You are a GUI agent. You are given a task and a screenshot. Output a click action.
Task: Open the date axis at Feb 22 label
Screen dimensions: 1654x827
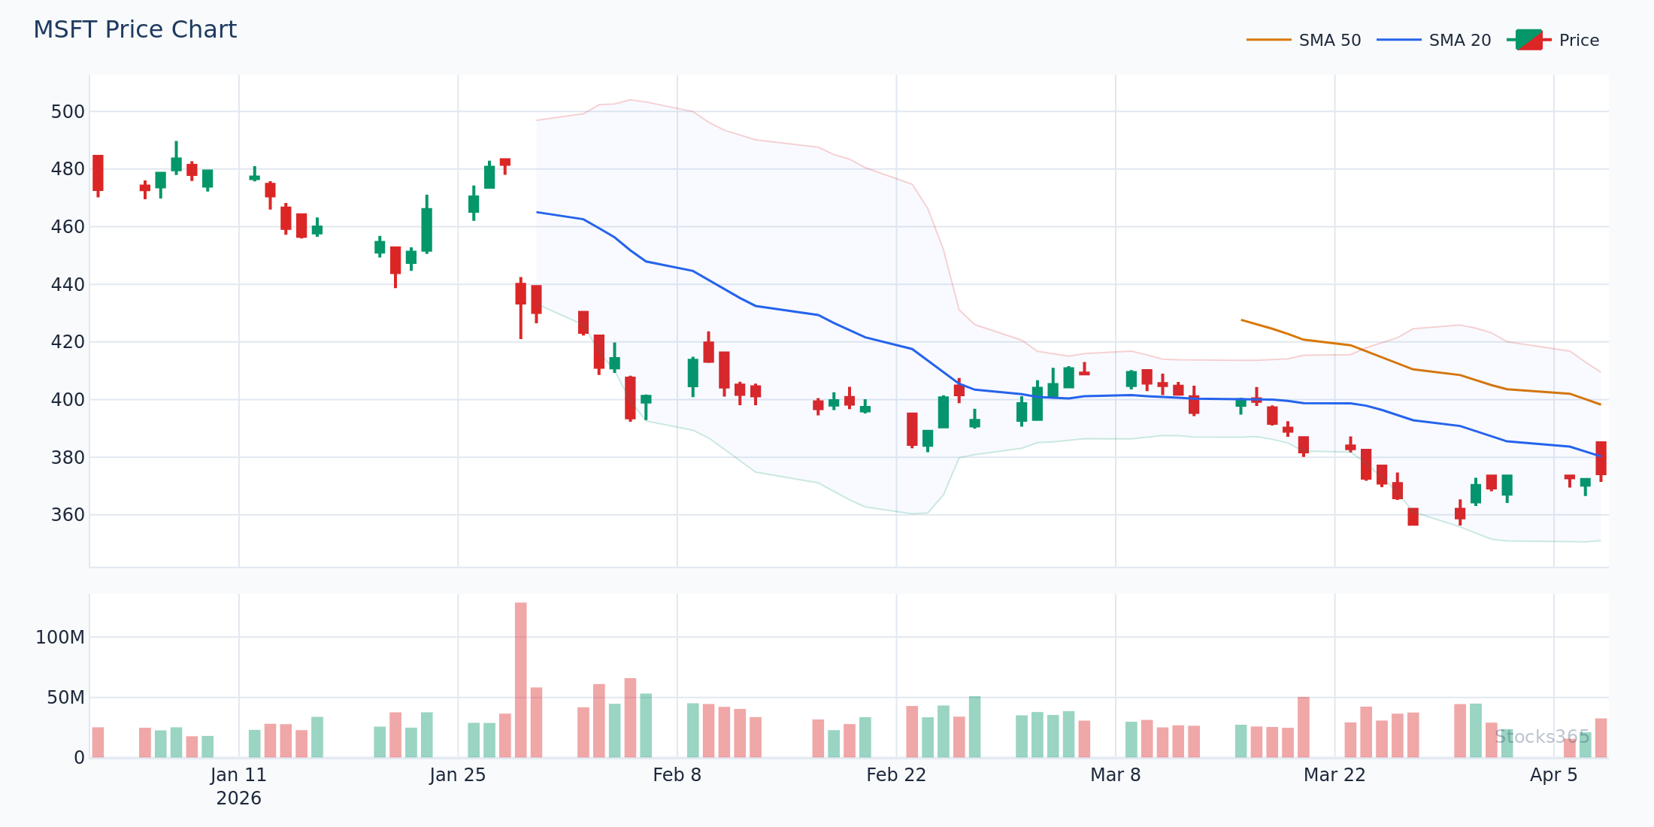[895, 774]
